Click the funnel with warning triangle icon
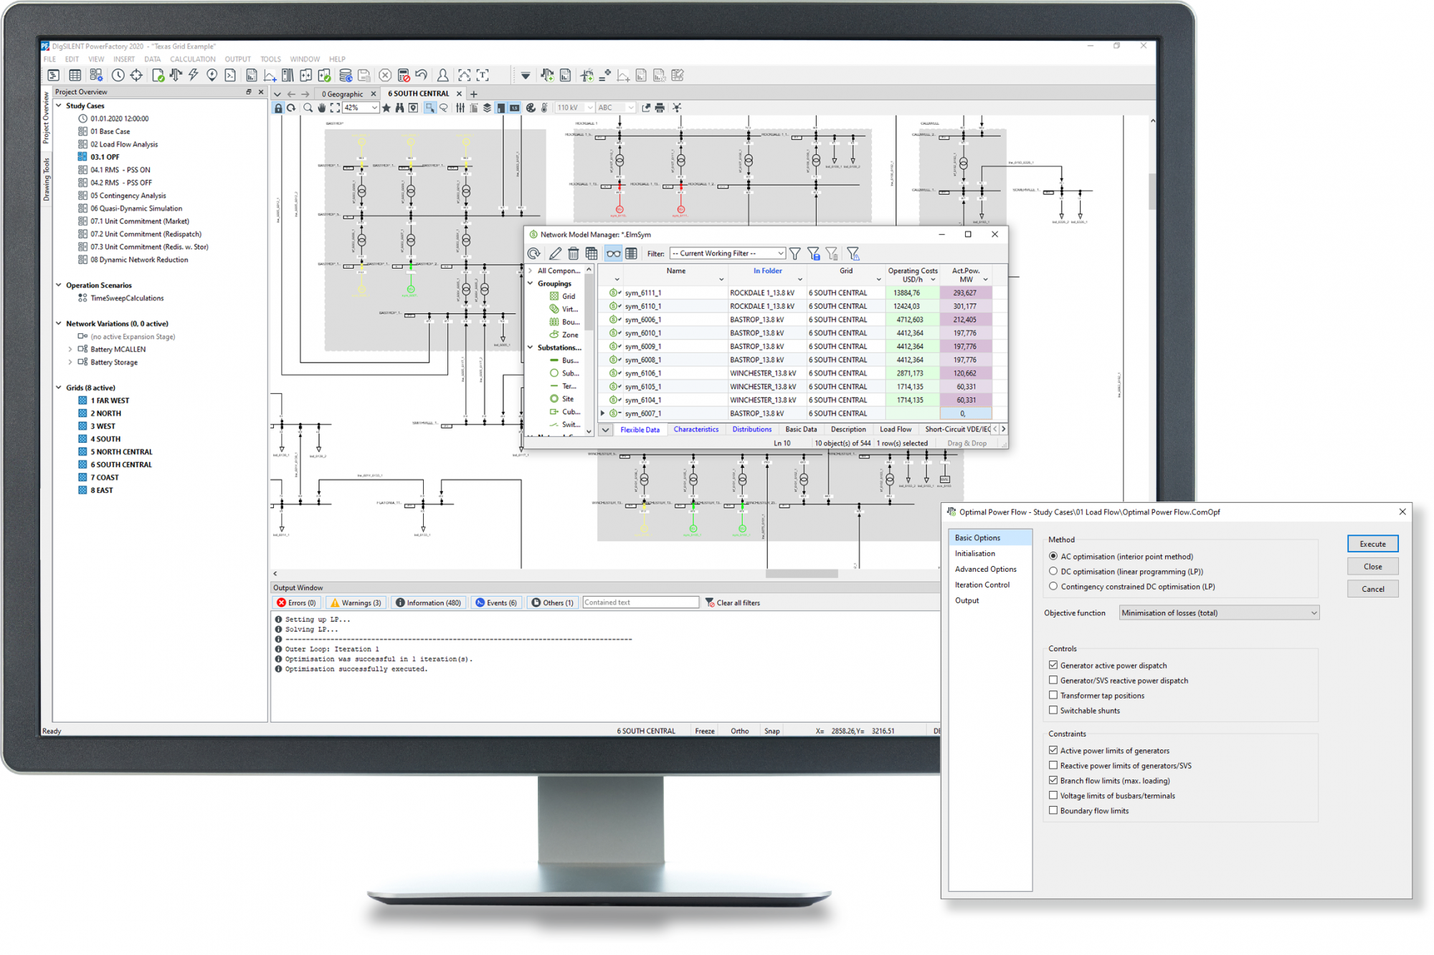1434x955 pixels. pos(853,254)
